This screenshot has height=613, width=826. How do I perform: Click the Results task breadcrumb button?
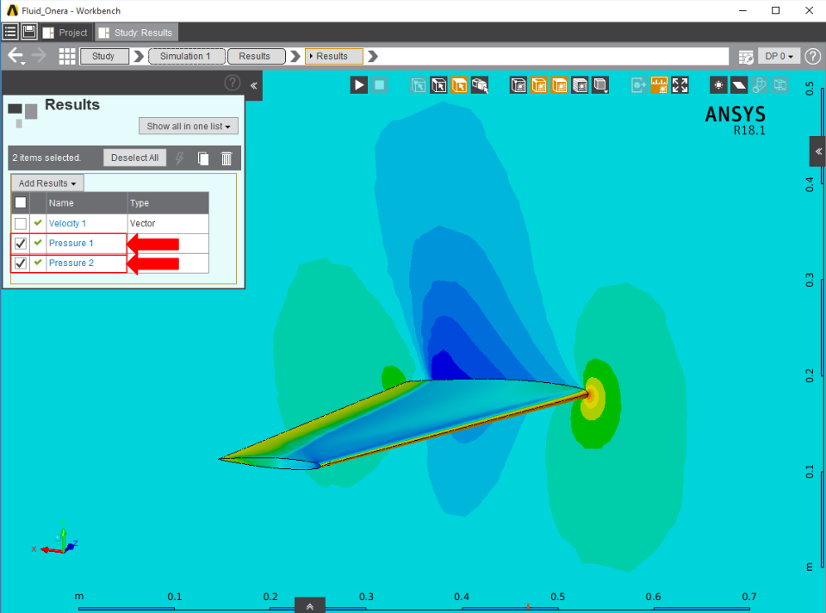256,56
